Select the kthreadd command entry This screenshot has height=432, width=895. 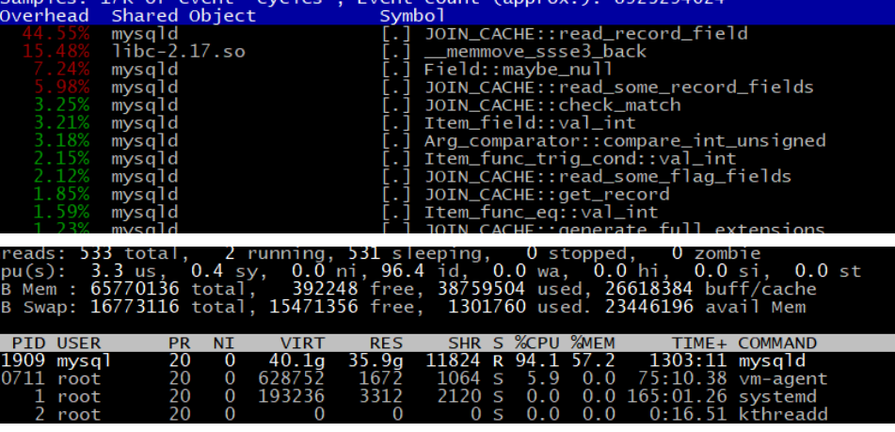(783, 414)
